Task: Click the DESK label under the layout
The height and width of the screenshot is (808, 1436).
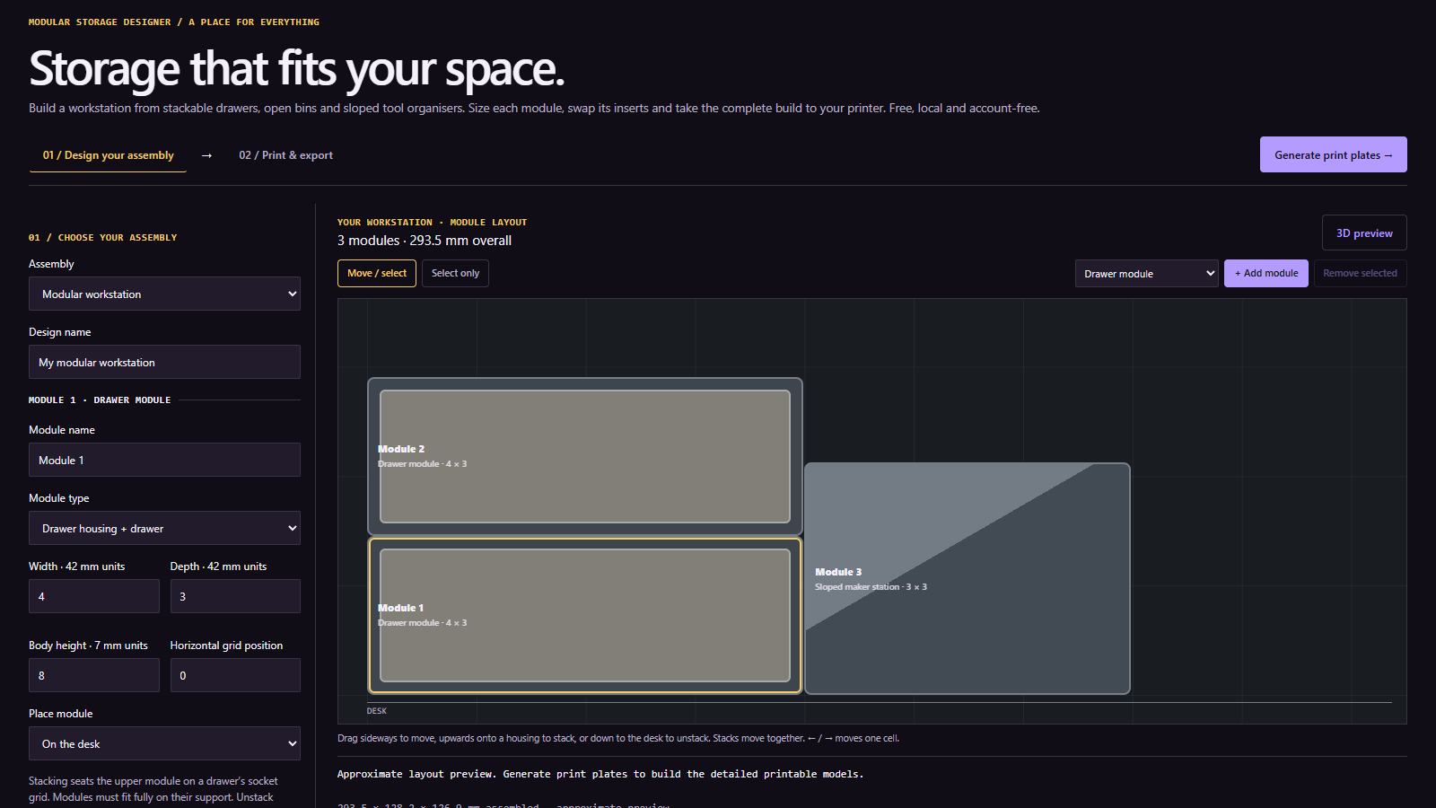Action: coord(377,711)
